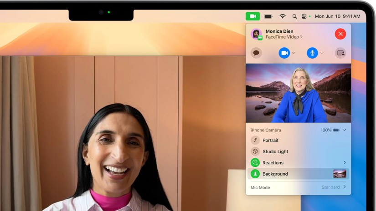The height and width of the screenshot is (211, 376).
Task: Toggle the green Reactions icon
Action: pyautogui.click(x=255, y=163)
